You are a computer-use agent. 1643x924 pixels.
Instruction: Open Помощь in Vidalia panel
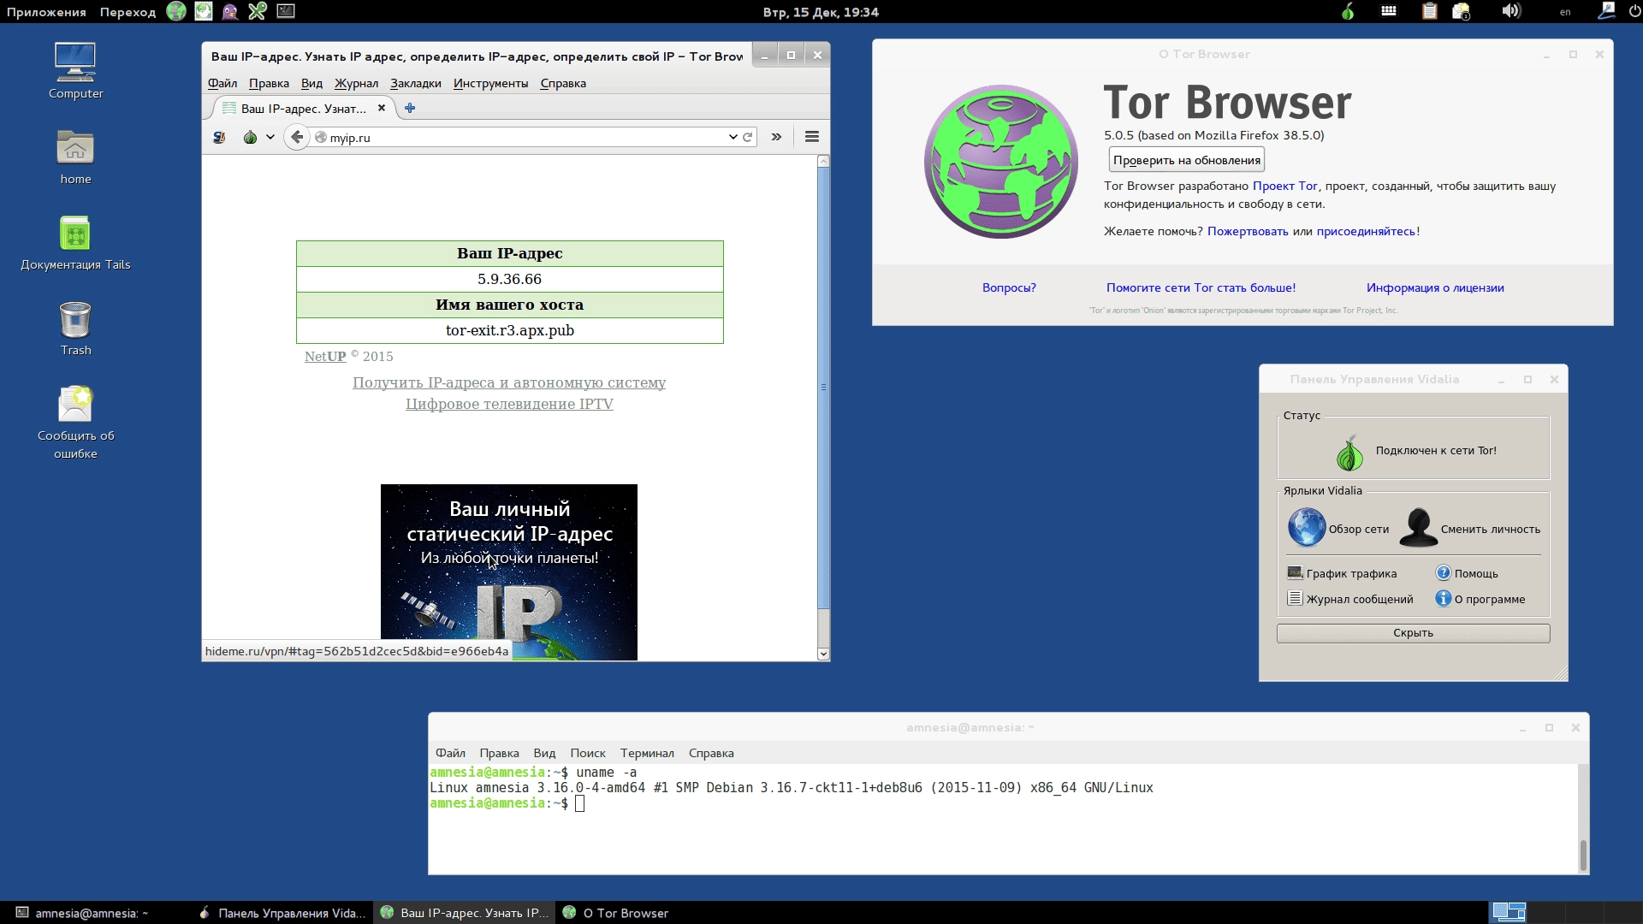(1467, 573)
